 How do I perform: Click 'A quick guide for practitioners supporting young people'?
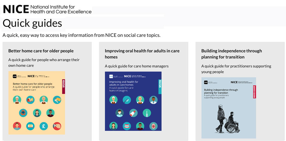236,69
